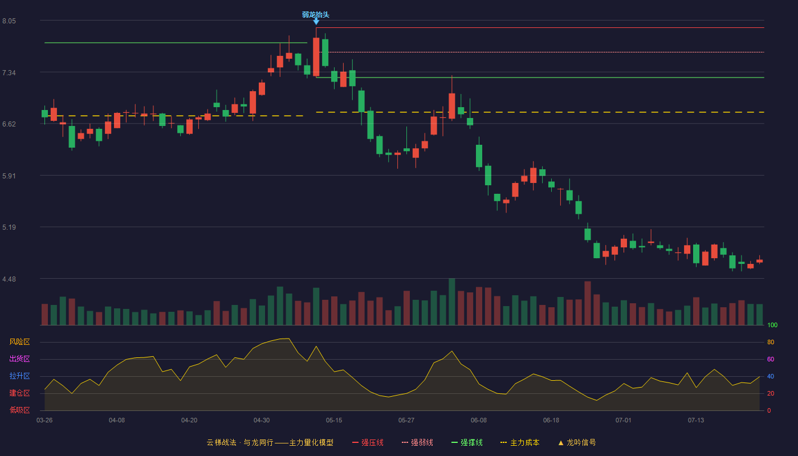The height and width of the screenshot is (456, 798).
Task: Click the 风险区 zone label
Action: [x=19, y=342]
